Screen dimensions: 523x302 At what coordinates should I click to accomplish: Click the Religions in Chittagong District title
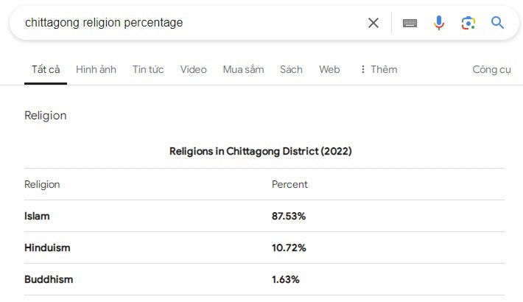point(261,152)
